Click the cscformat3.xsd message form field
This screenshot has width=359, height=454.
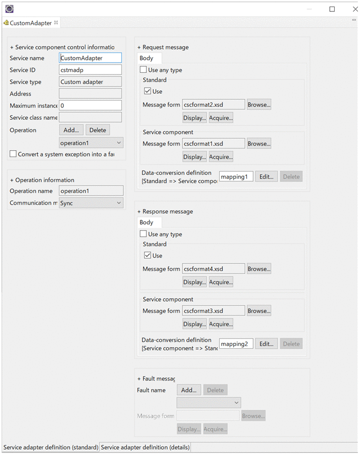213,311
